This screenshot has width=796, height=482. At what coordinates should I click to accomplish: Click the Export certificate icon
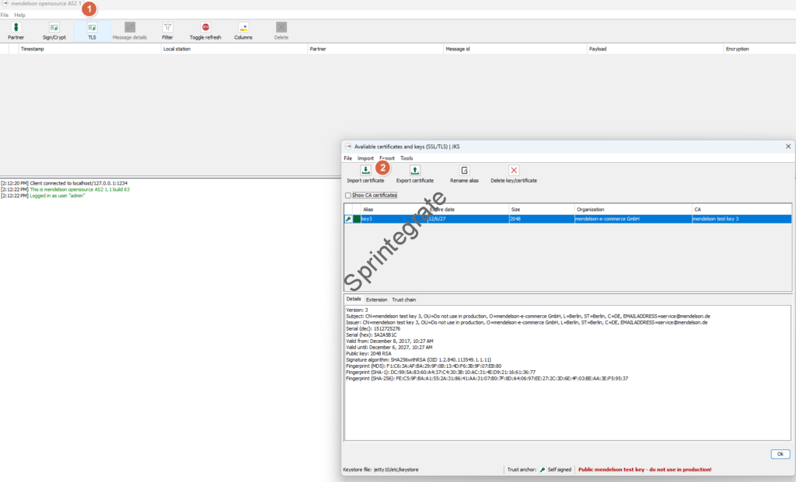click(414, 171)
